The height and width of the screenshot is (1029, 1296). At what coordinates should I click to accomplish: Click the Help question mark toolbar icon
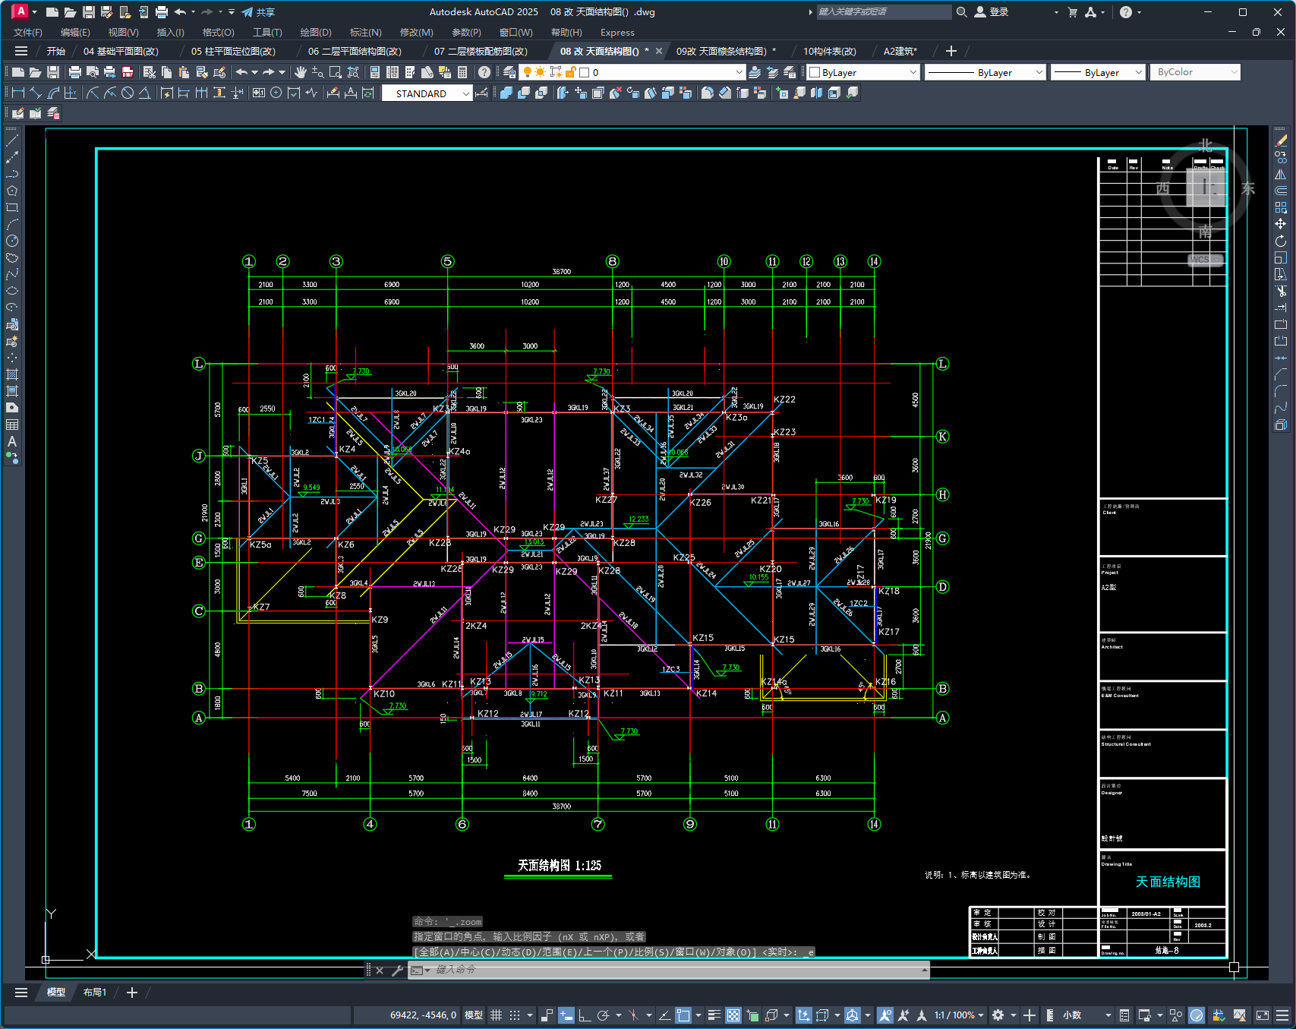pyautogui.click(x=484, y=72)
